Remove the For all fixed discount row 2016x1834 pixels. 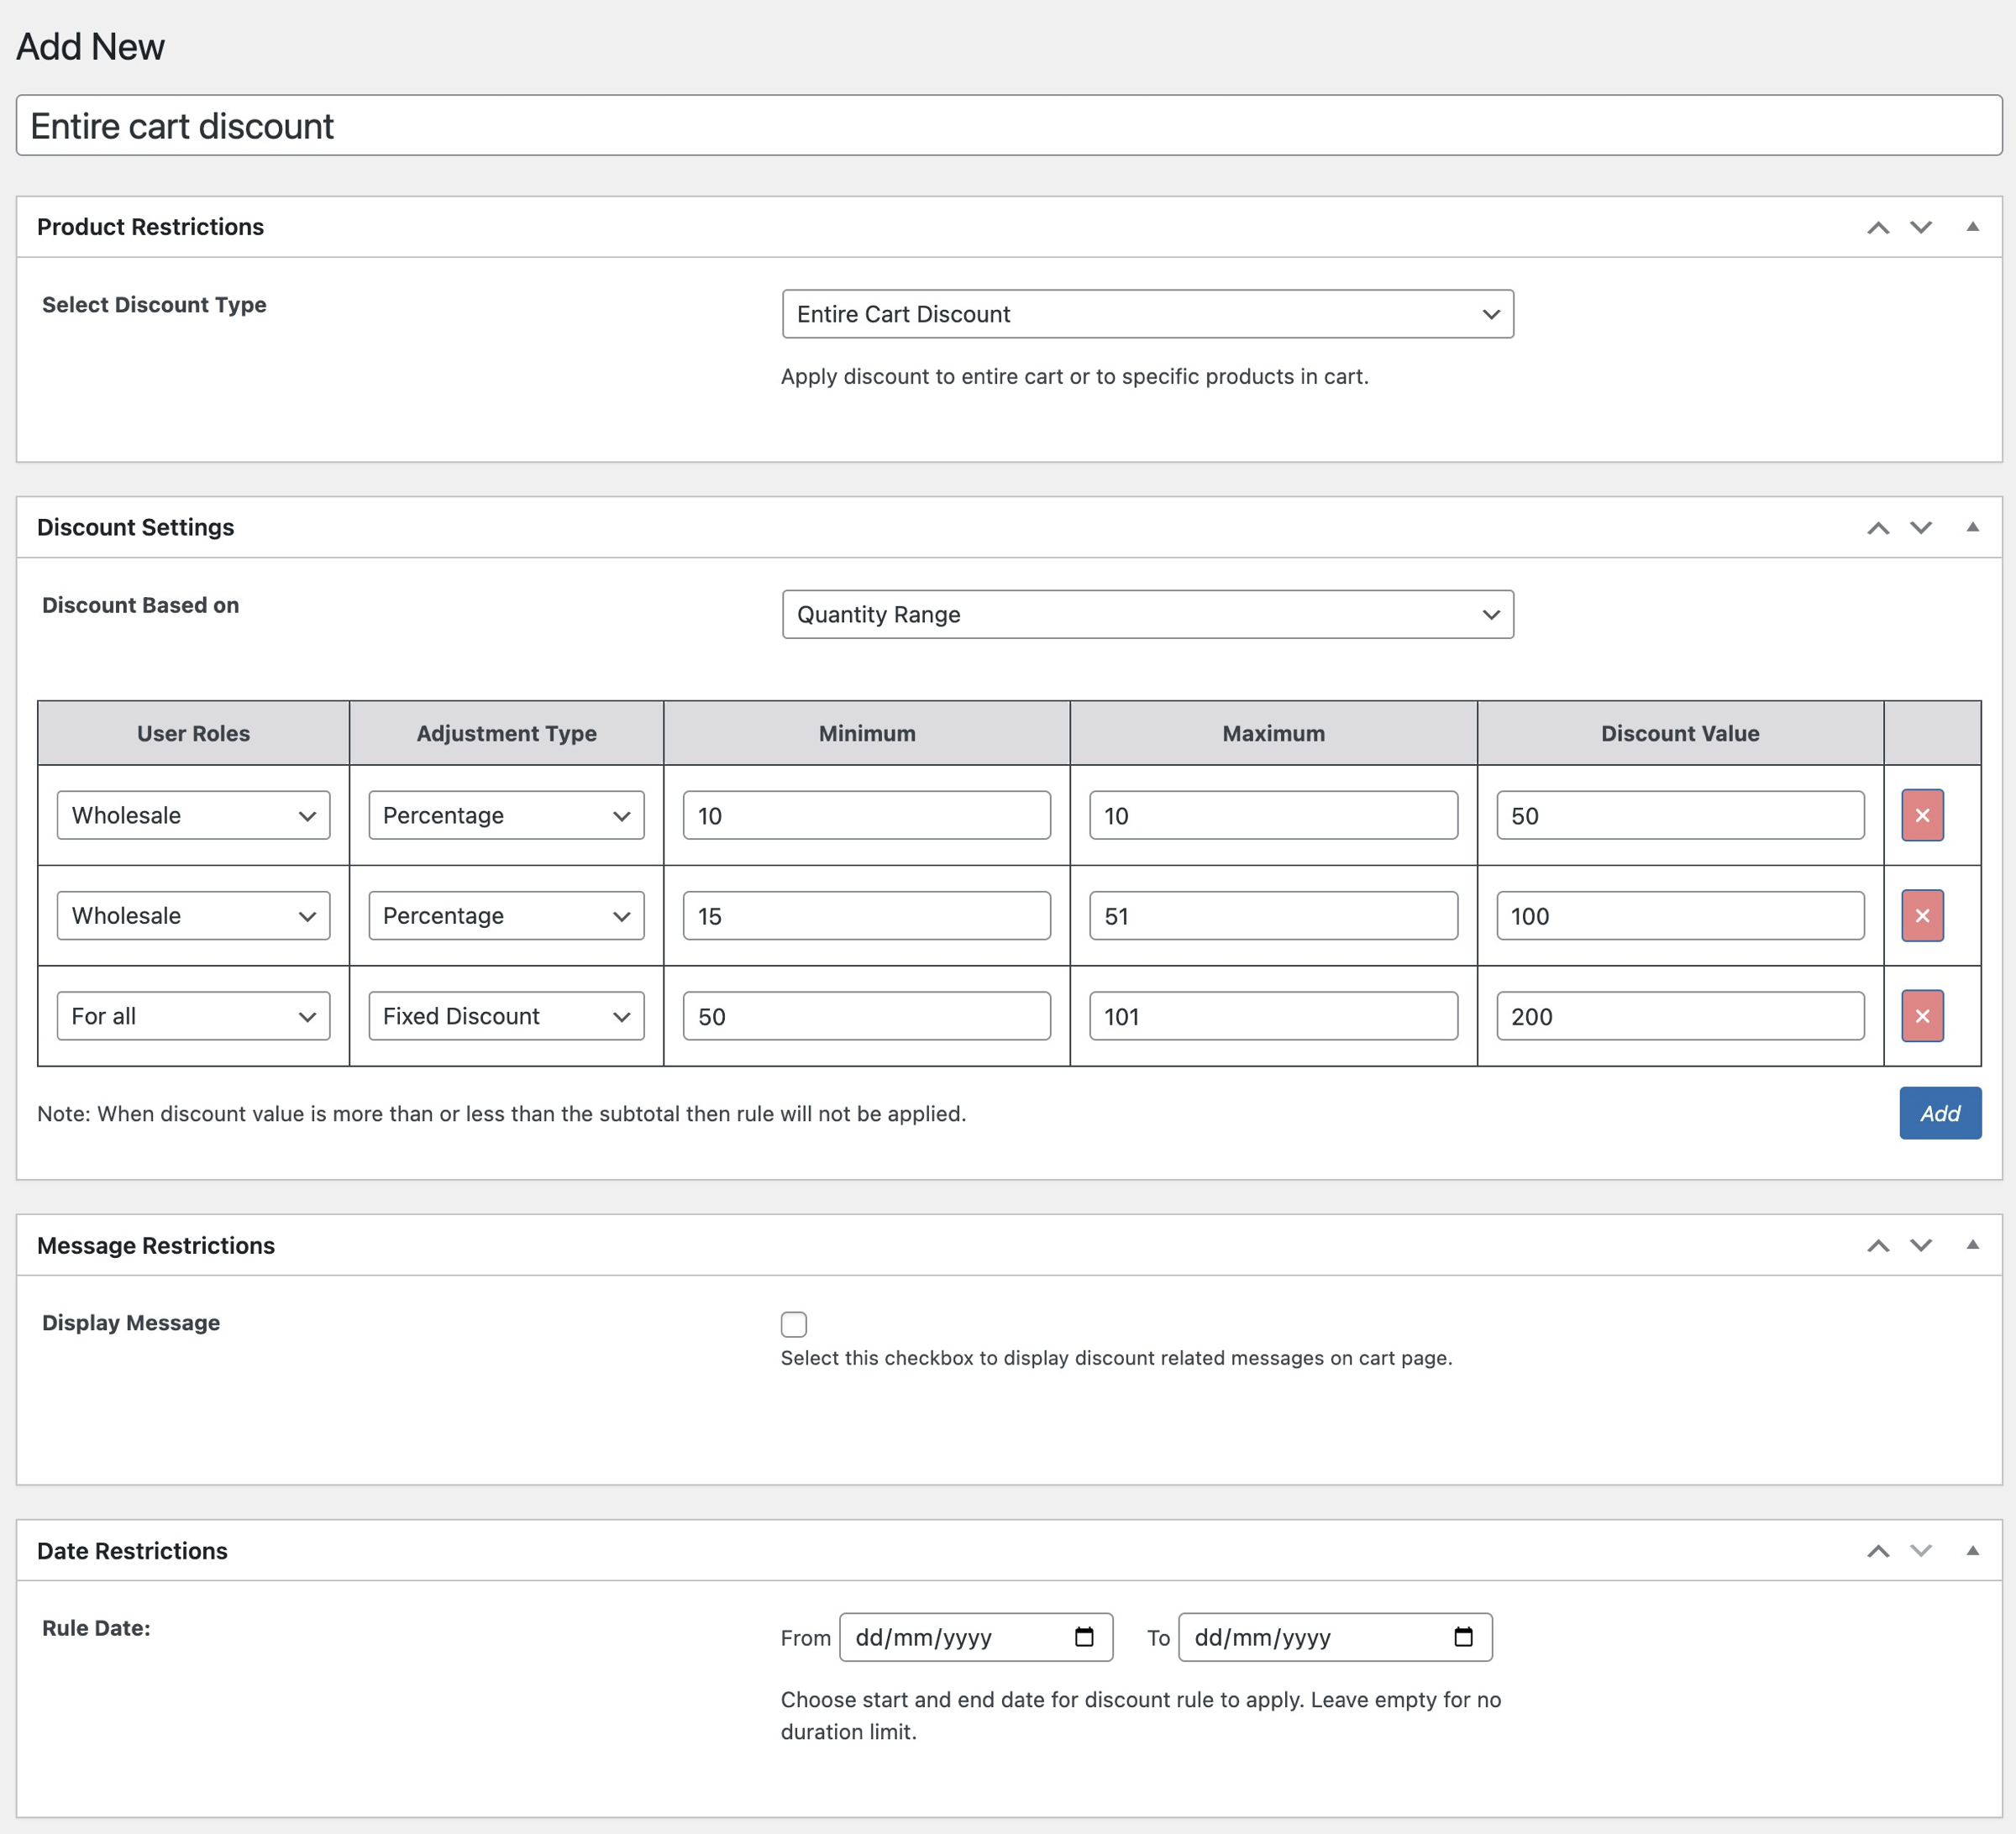(x=1922, y=1015)
